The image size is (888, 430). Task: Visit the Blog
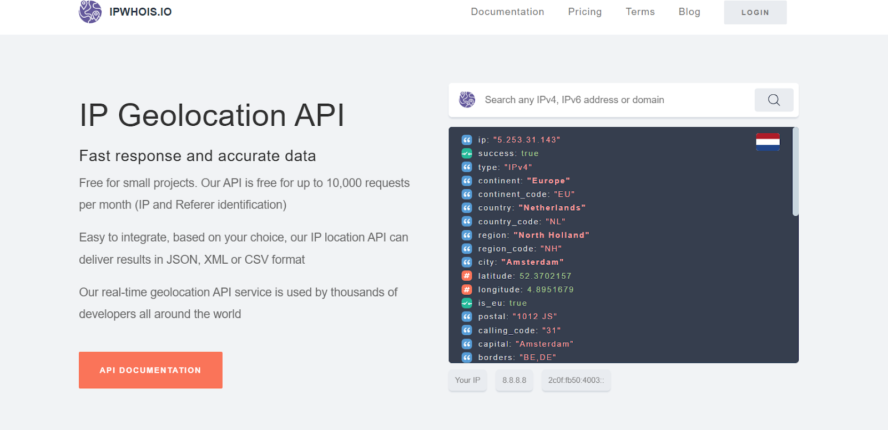[689, 12]
